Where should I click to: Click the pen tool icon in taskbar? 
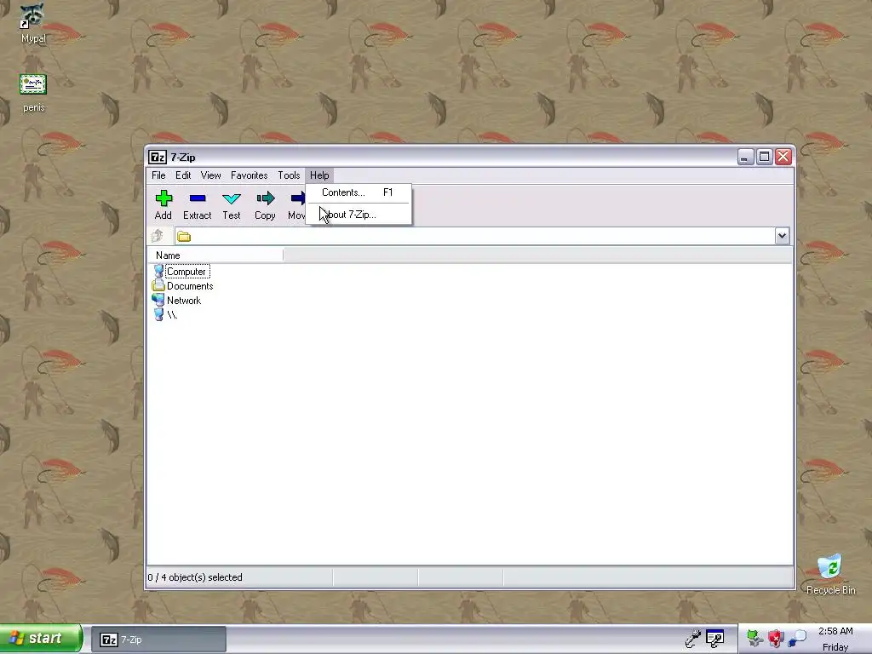coord(693,639)
